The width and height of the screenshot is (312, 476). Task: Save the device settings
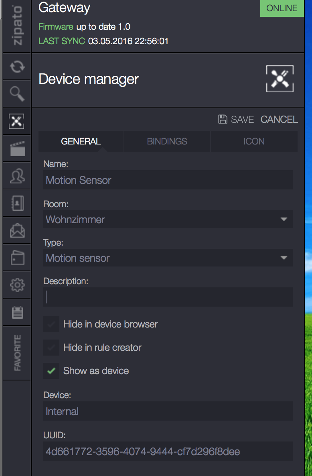236,119
